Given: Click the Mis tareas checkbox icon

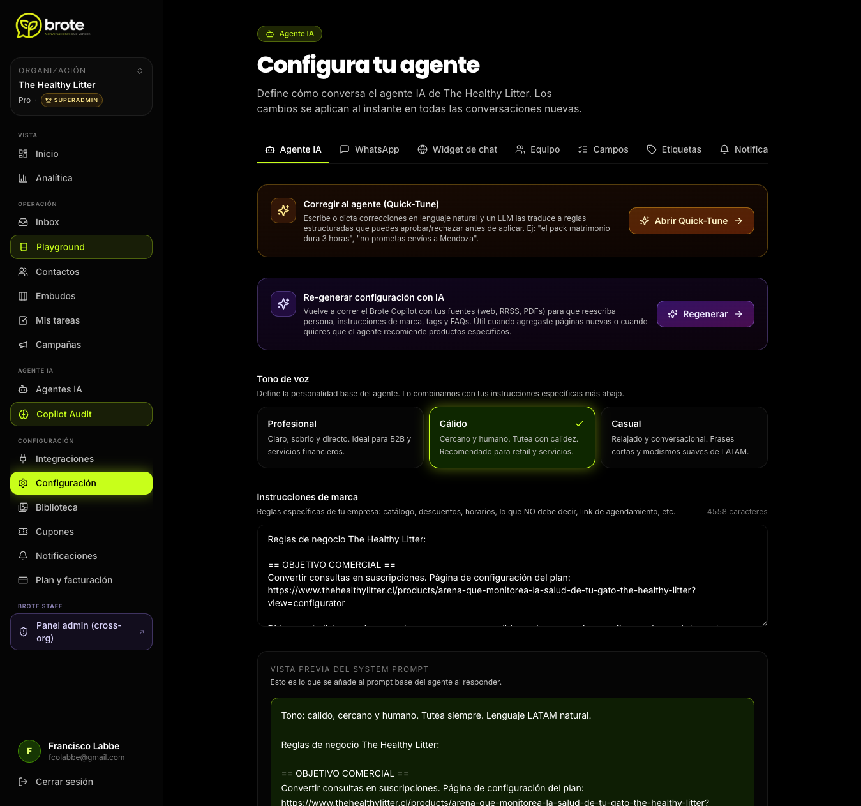Looking at the screenshot, I should coord(23,320).
